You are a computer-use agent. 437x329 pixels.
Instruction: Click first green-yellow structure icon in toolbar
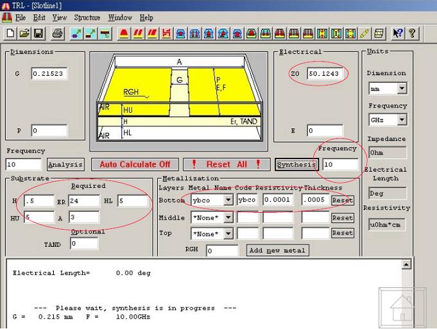pos(322,33)
